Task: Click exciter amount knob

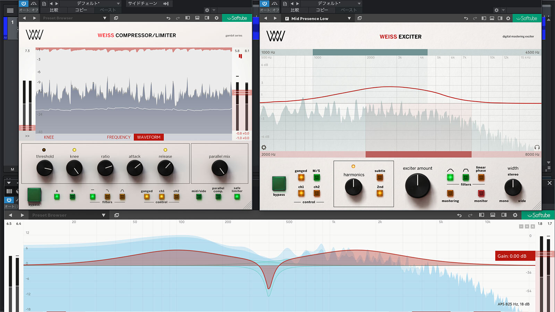Action: (418, 186)
